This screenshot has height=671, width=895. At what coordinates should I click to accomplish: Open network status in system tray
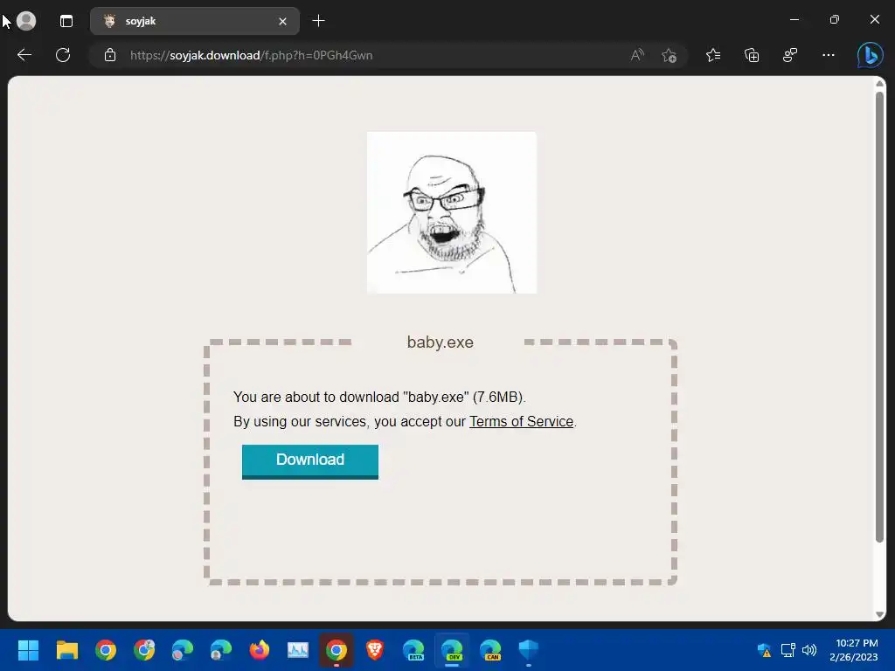788,650
